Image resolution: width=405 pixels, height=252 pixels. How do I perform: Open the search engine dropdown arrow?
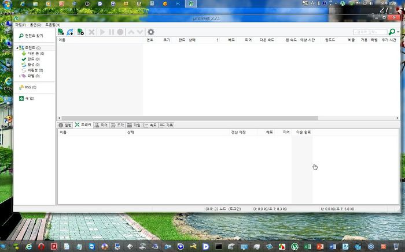click(398, 32)
